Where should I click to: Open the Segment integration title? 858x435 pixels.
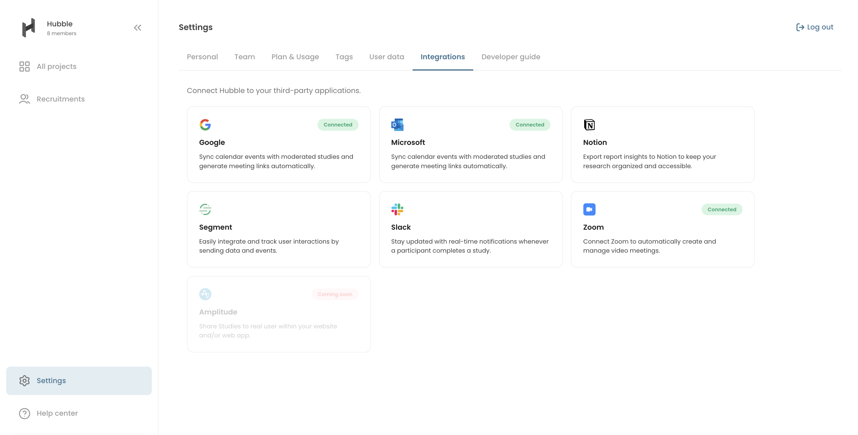pyautogui.click(x=216, y=227)
